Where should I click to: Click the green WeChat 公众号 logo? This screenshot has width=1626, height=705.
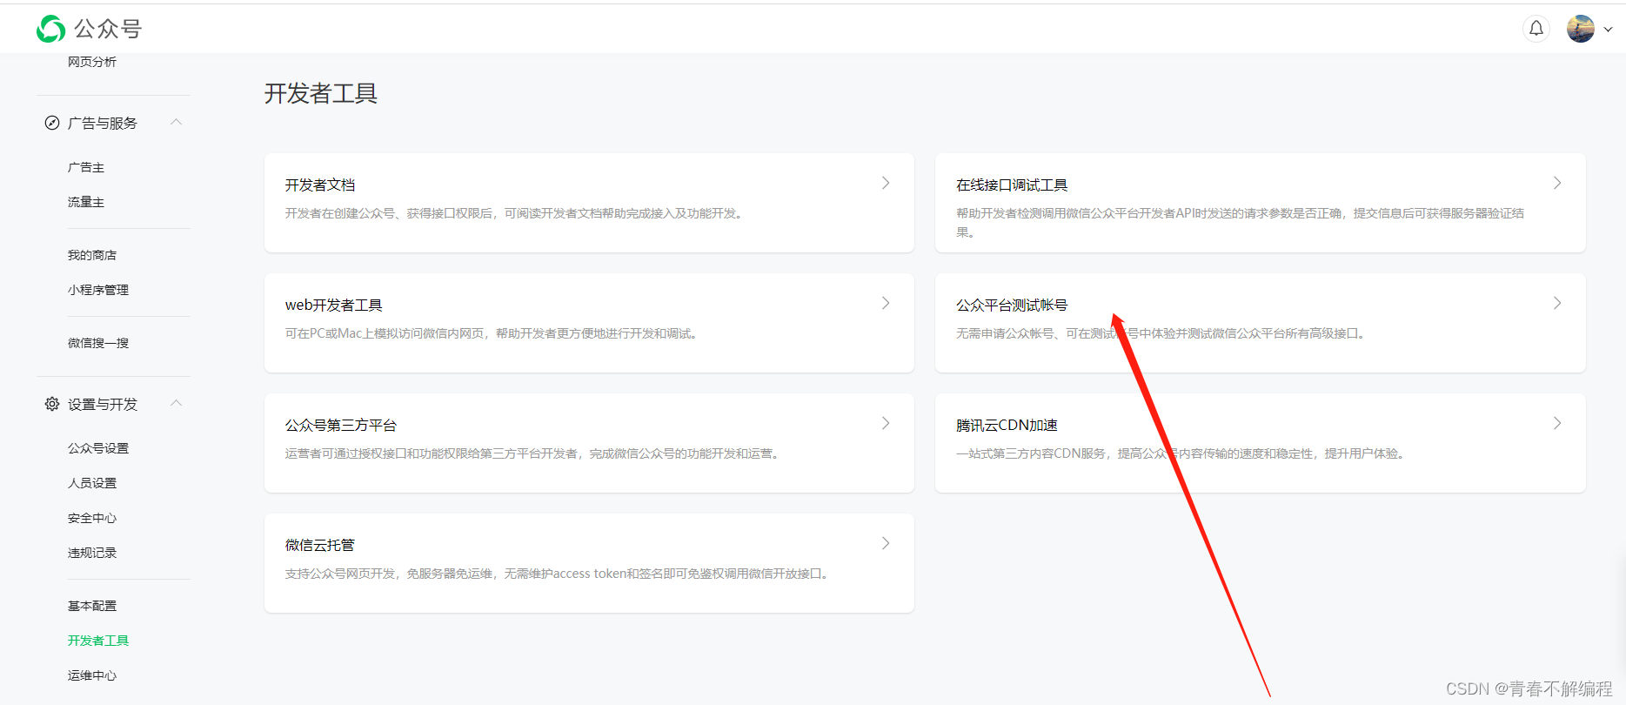(50, 29)
